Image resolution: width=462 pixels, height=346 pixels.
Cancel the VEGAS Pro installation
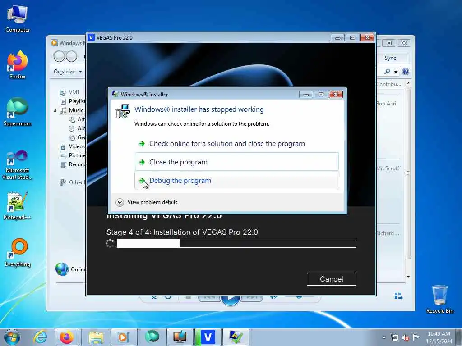pos(332,279)
